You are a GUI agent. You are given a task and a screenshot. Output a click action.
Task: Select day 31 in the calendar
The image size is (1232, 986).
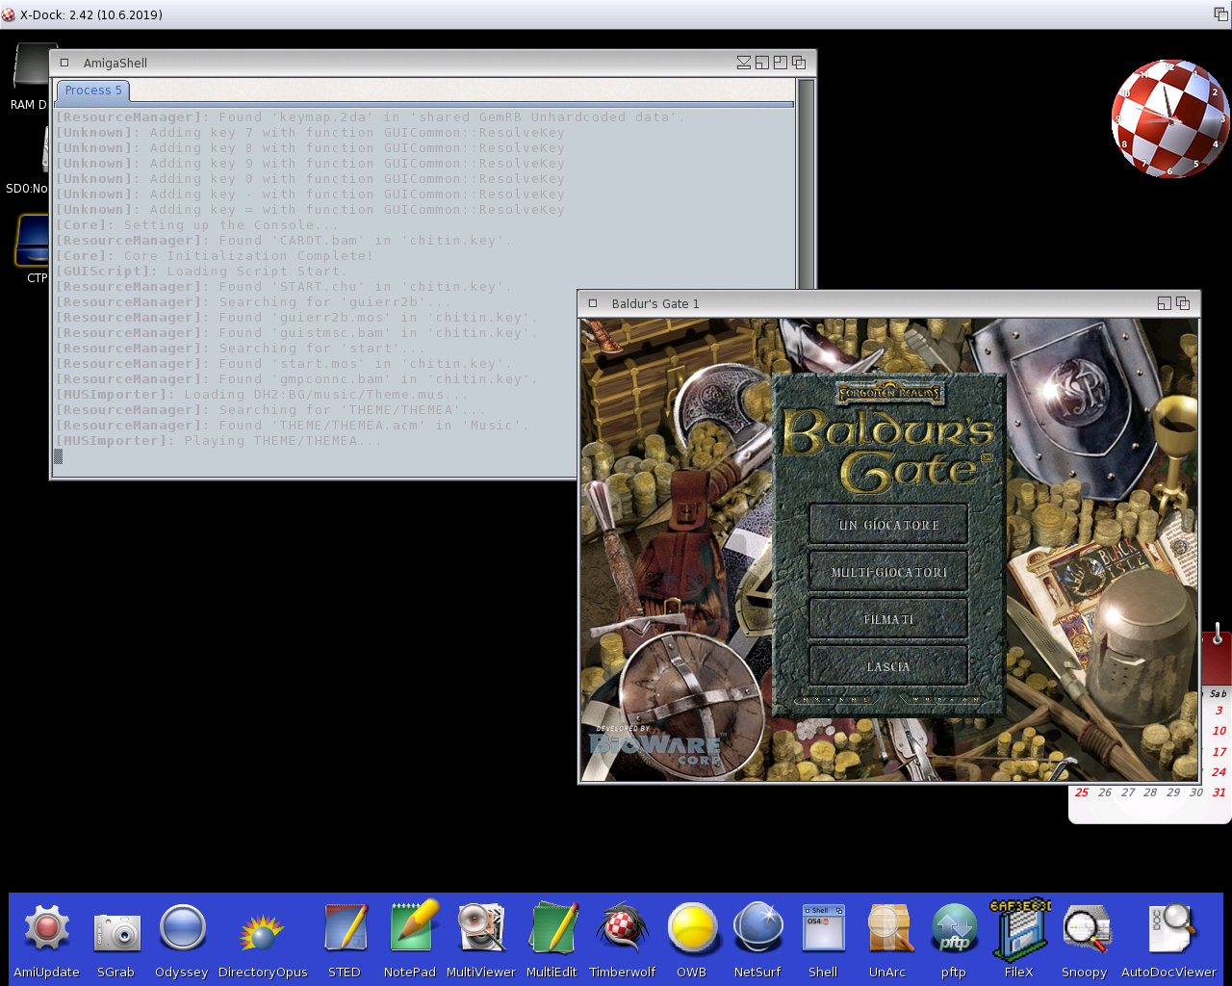tap(1219, 792)
